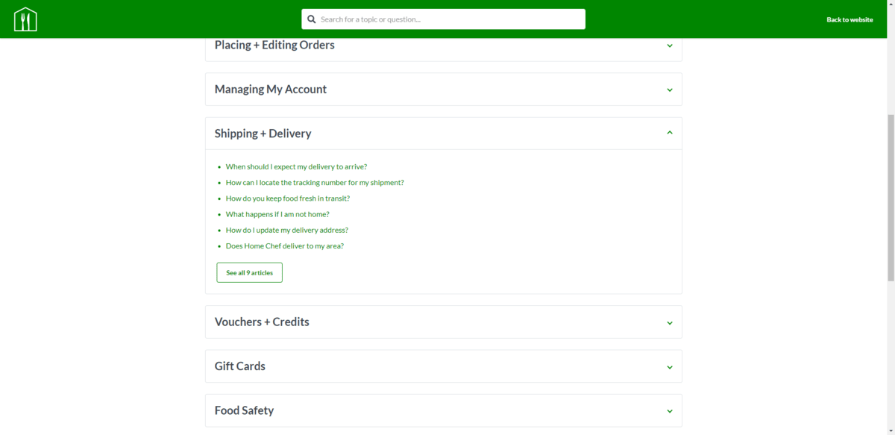The height and width of the screenshot is (435, 895).
Task: Focus the topic or question search field
Action: coord(443,19)
